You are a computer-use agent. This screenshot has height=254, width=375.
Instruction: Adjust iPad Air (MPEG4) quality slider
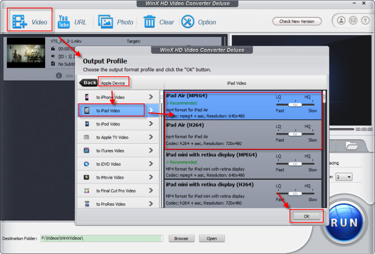click(x=295, y=105)
